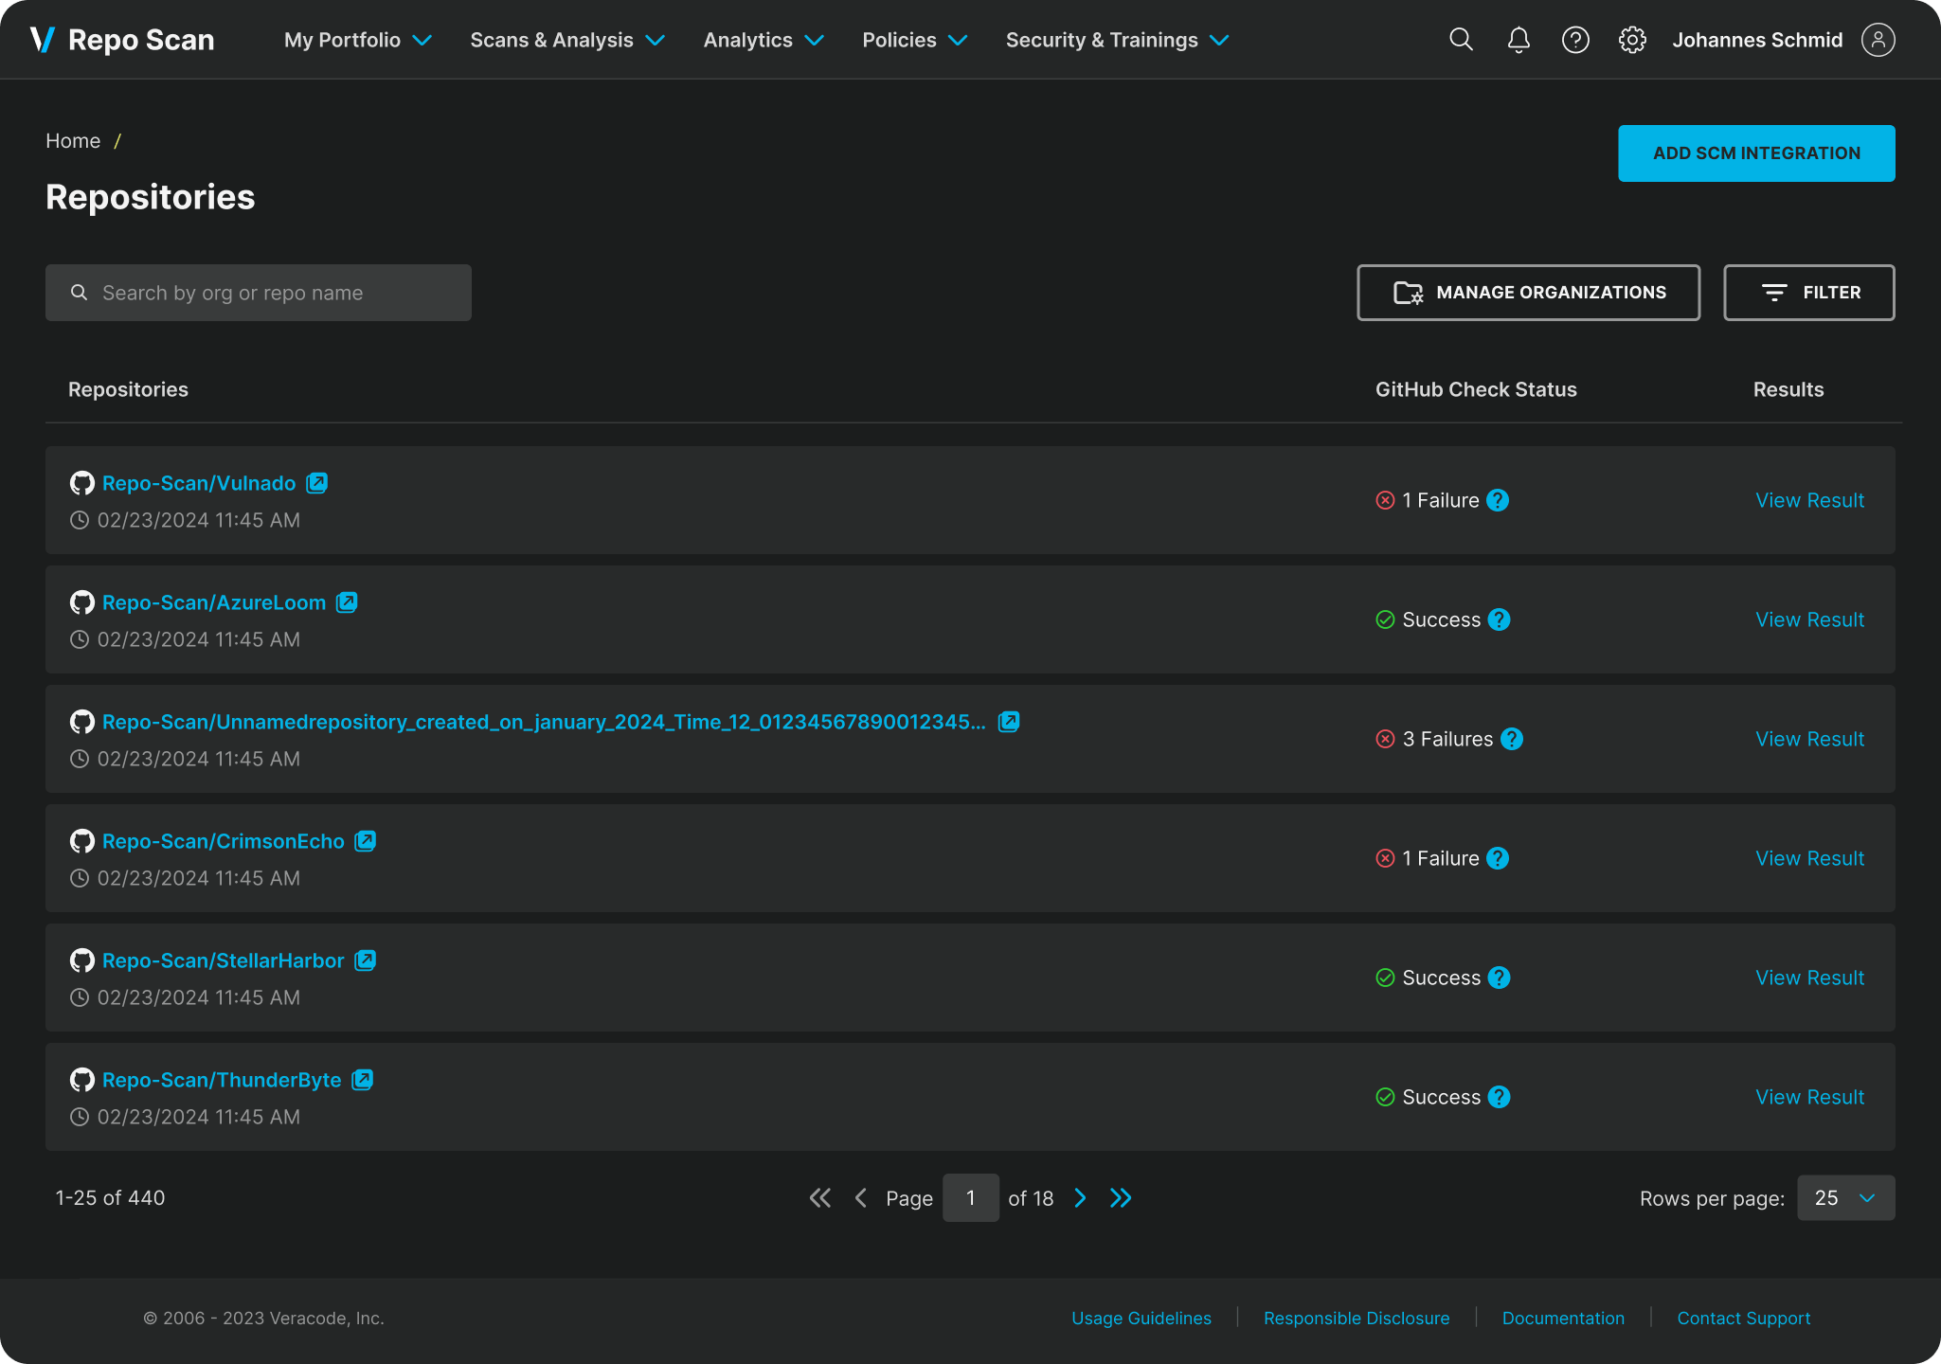Click the search magnifier icon in header

click(1461, 40)
